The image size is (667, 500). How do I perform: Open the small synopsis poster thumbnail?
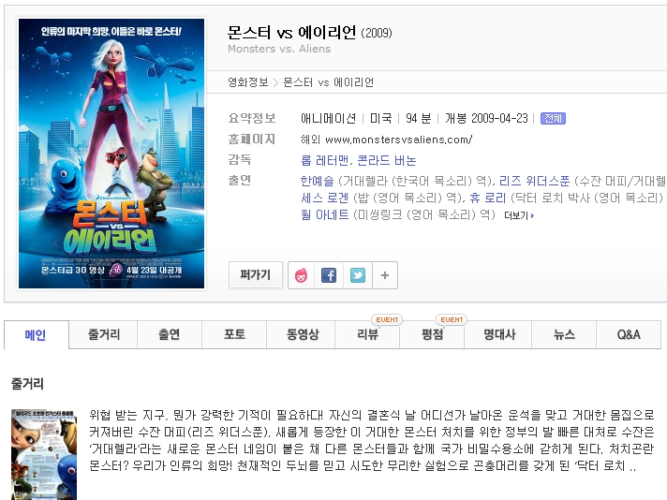(x=44, y=454)
